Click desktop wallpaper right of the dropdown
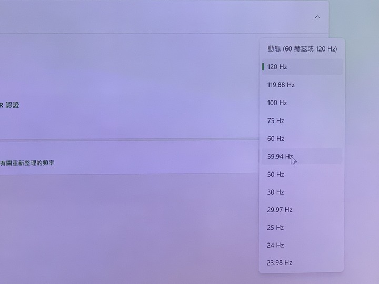379x284 pixels. (361, 145)
